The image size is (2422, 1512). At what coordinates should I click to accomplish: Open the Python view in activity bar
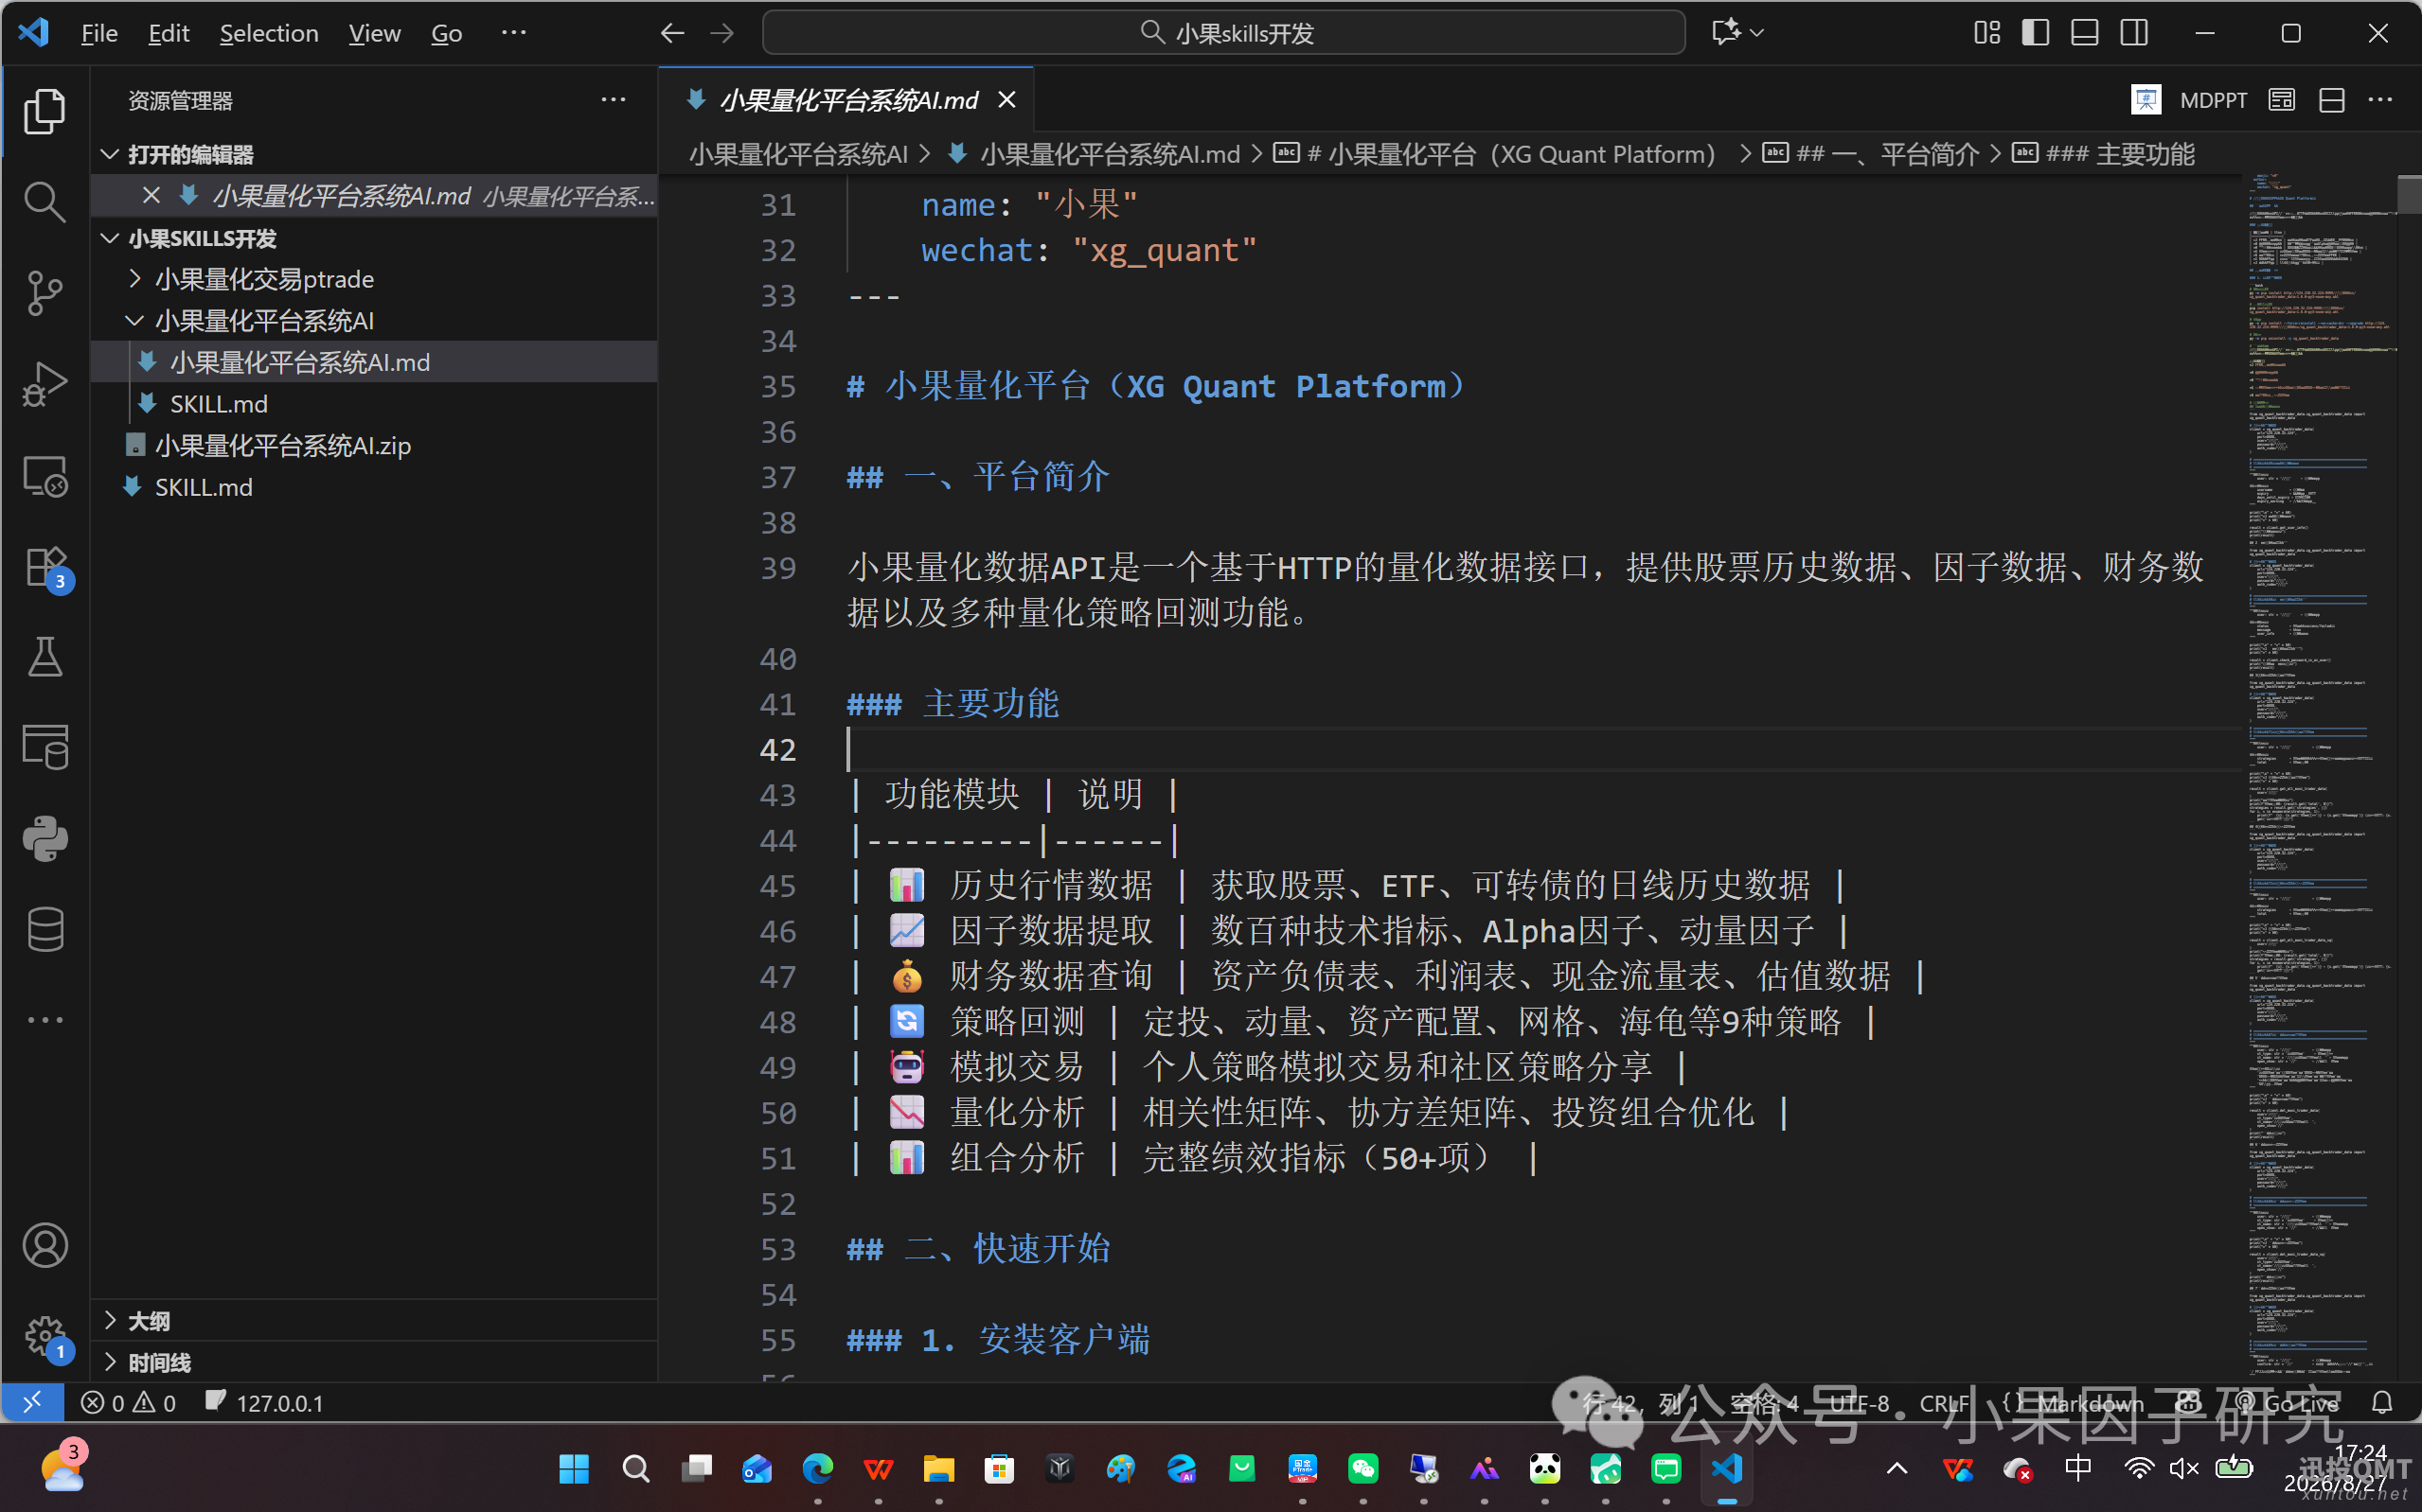pos(44,838)
